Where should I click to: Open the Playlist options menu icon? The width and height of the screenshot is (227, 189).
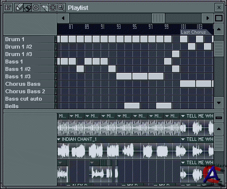click(8, 7)
